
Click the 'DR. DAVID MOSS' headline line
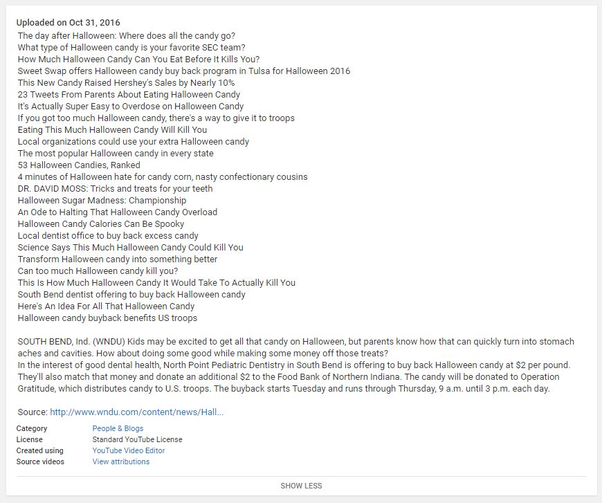(x=115, y=188)
